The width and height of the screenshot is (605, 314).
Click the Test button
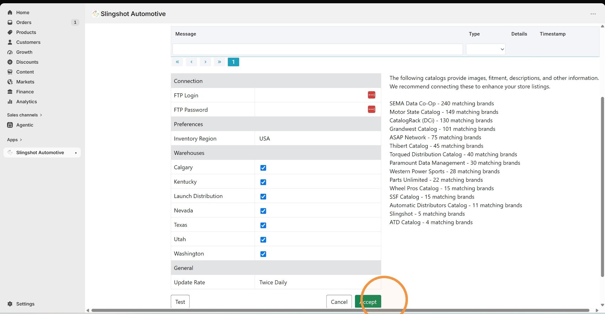point(180,302)
